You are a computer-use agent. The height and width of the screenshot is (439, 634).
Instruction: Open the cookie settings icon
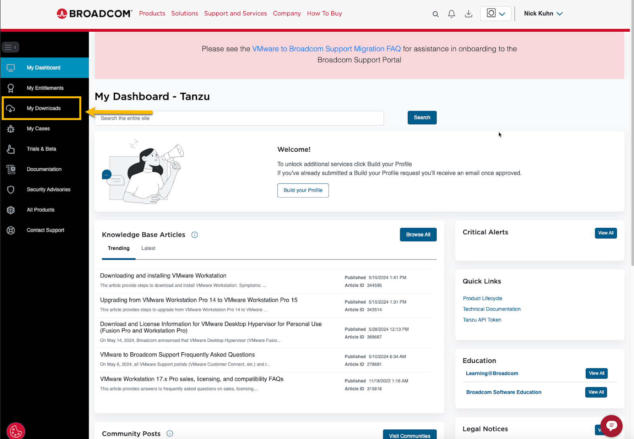[x=16, y=431]
